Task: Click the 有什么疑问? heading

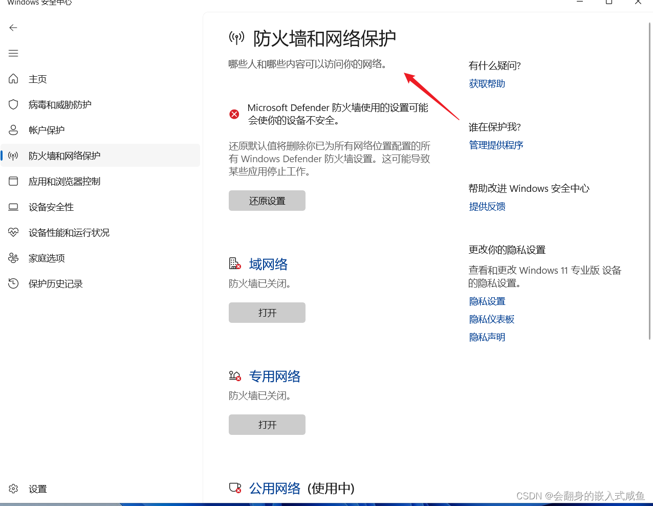Action: pos(495,65)
